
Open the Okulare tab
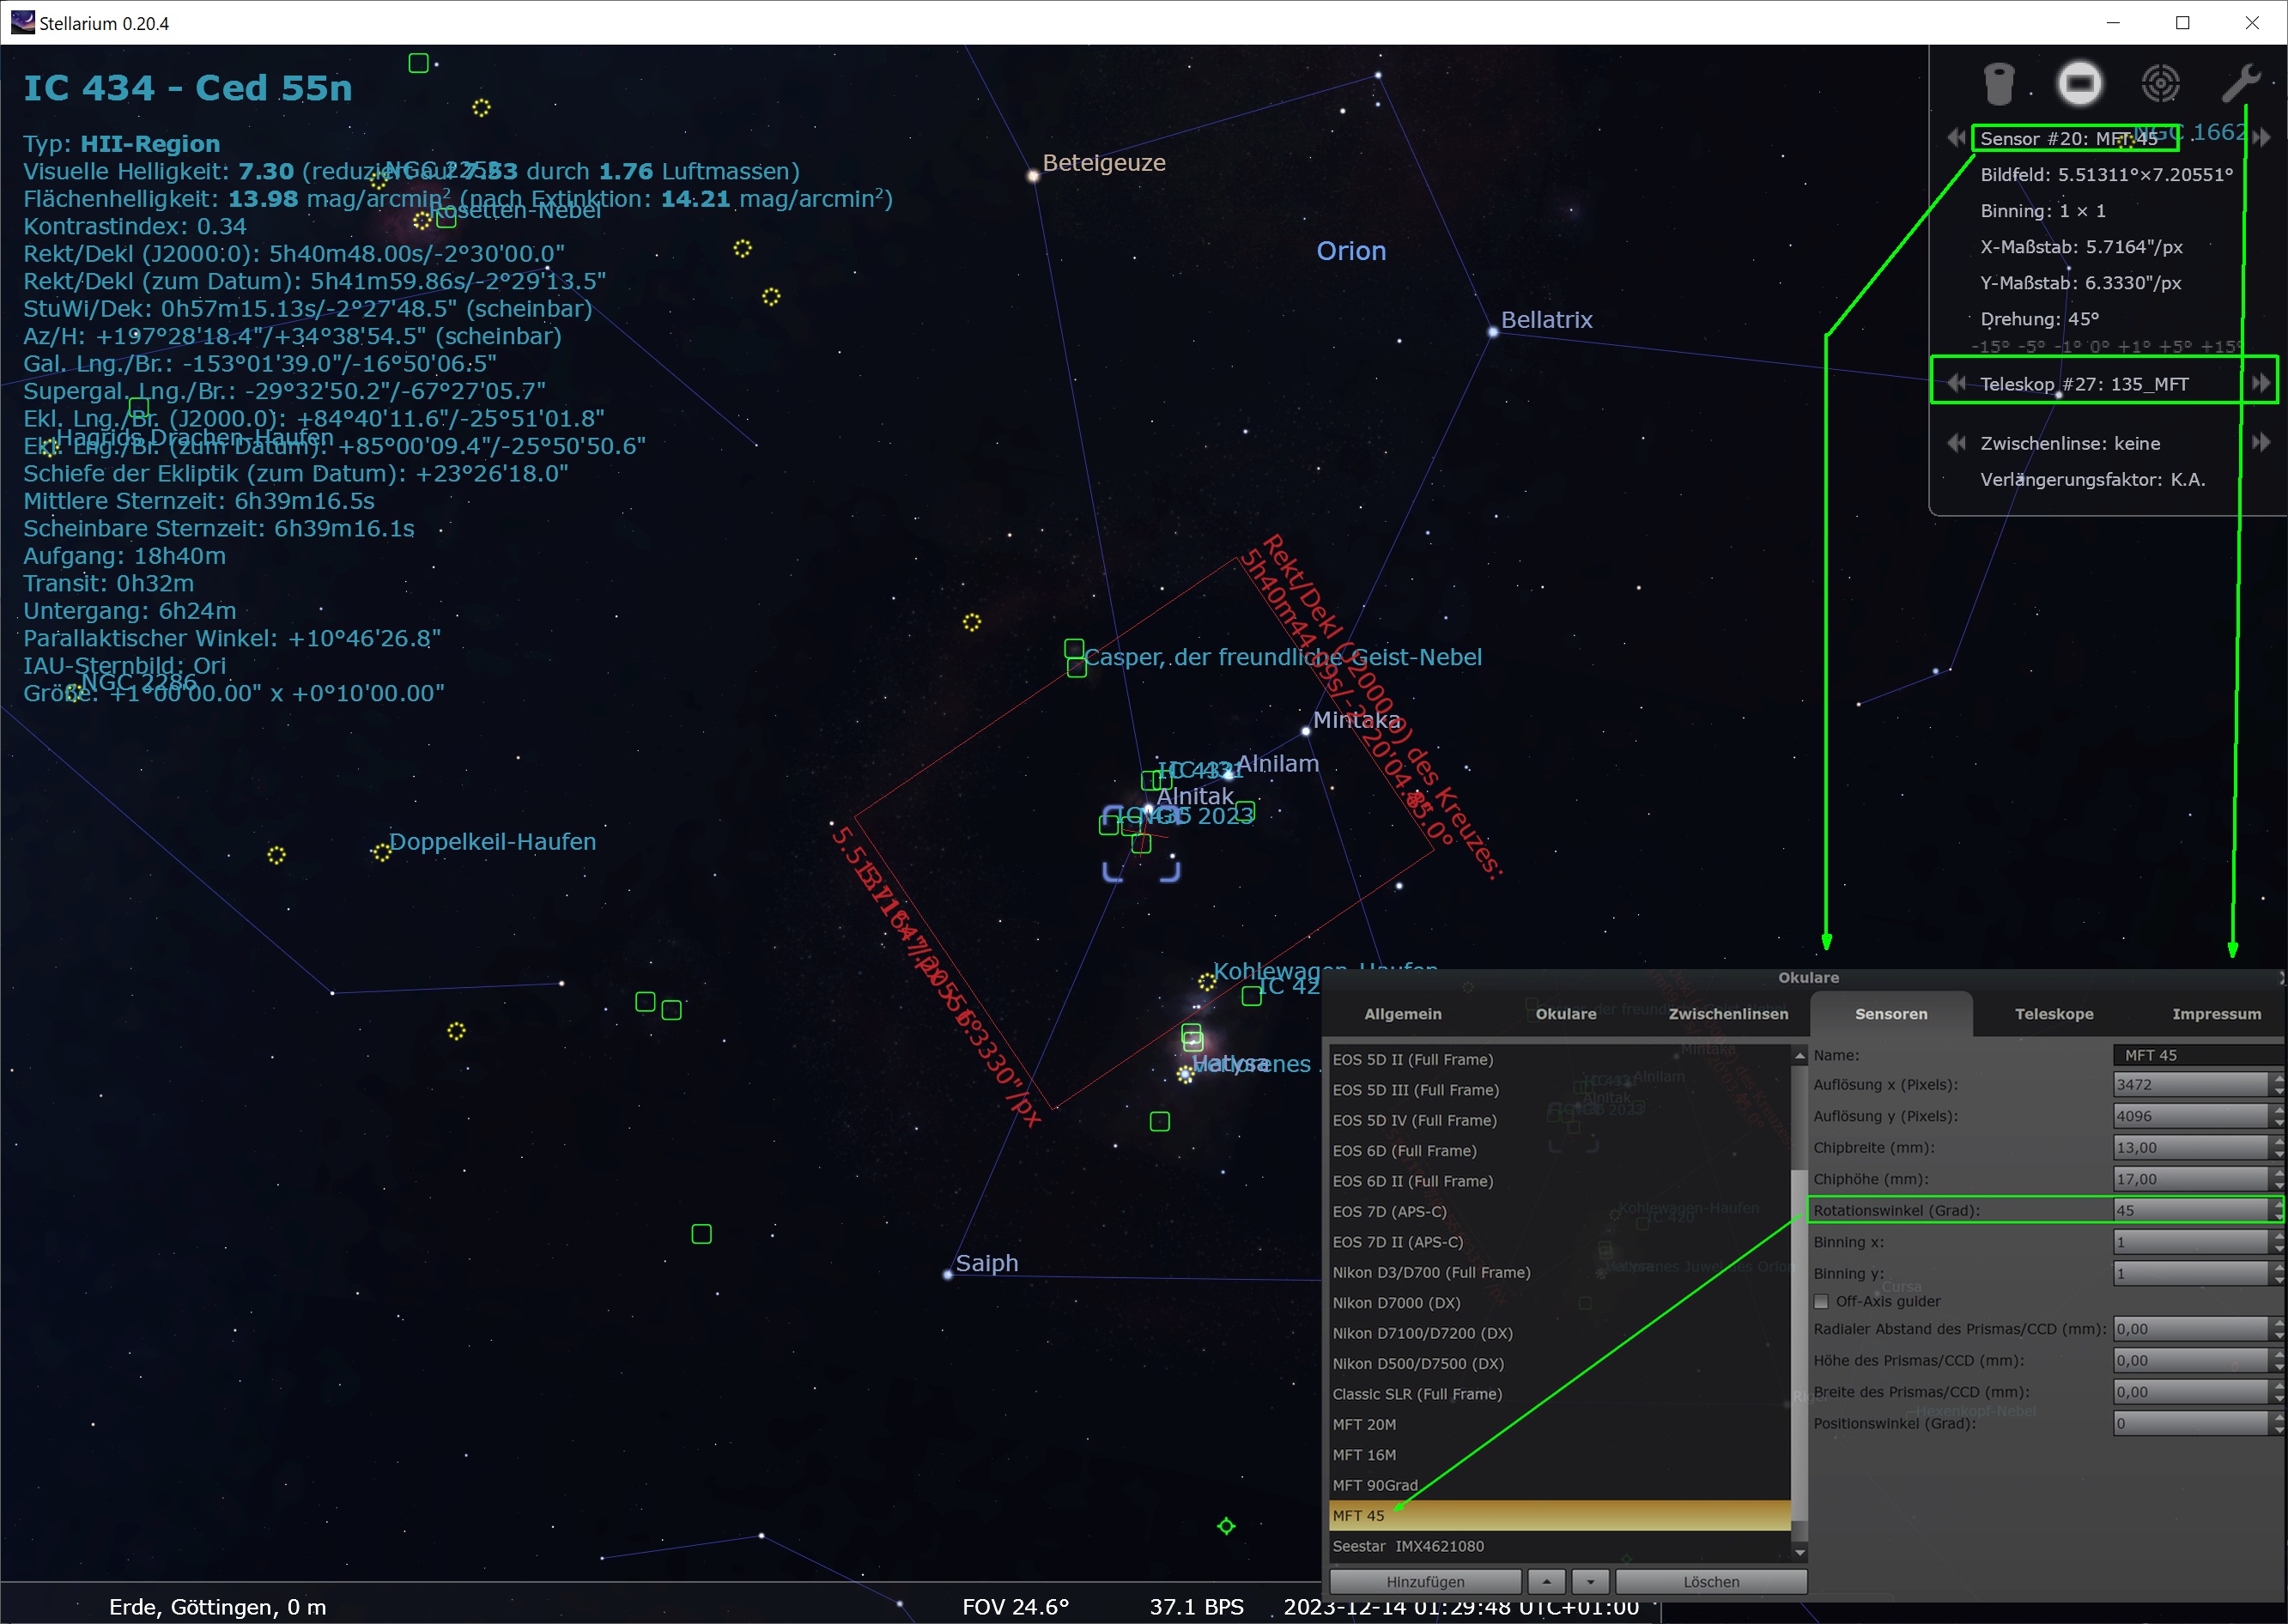1565,1013
